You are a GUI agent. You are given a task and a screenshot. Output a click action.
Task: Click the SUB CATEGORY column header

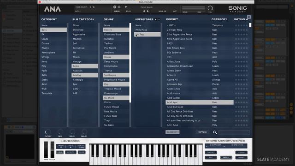coord(83,19)
